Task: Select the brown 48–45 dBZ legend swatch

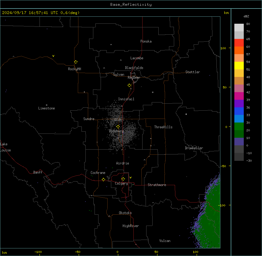Action: pyautogui.click(x=239, y=81)
